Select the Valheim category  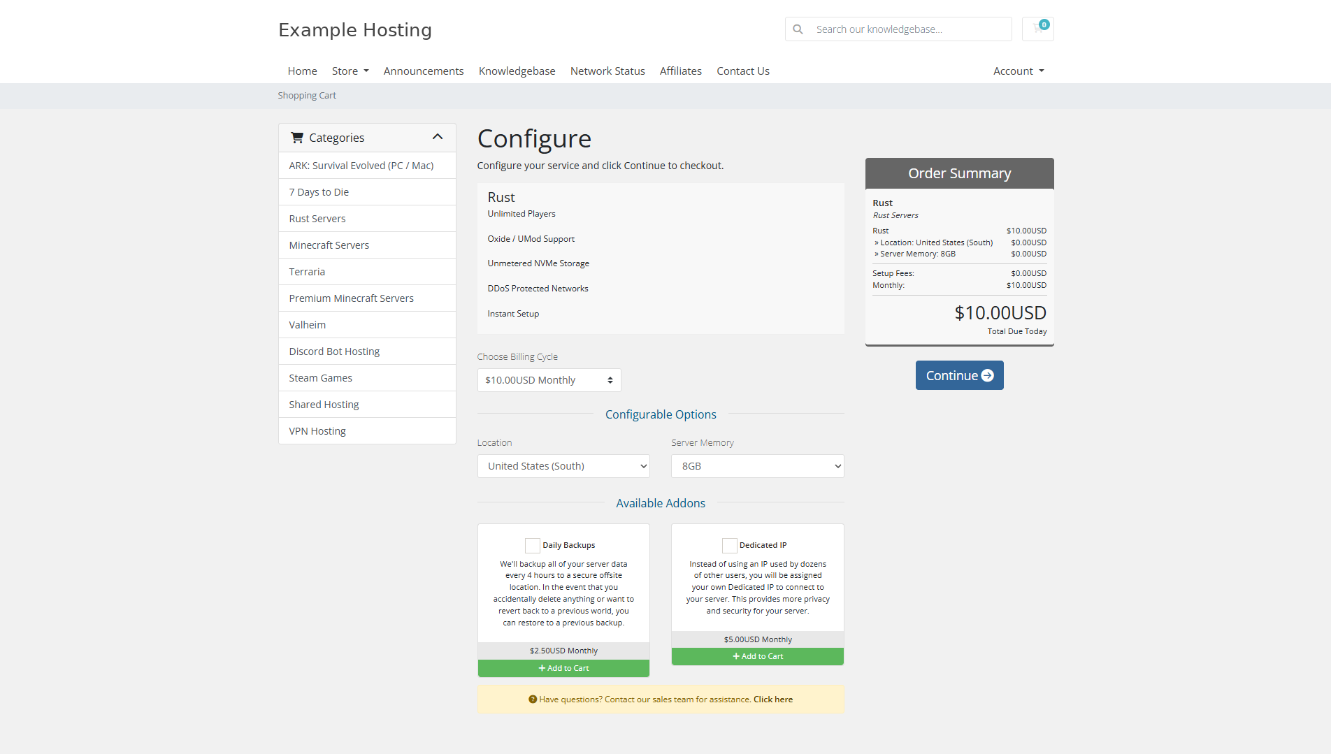367,325
